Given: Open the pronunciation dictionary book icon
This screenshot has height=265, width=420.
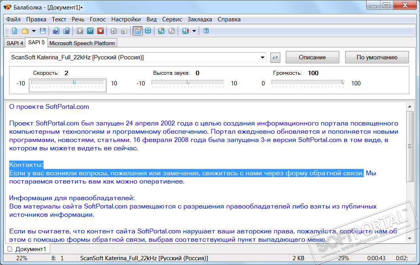Looking at the screenshot, I should click(148, 31).
